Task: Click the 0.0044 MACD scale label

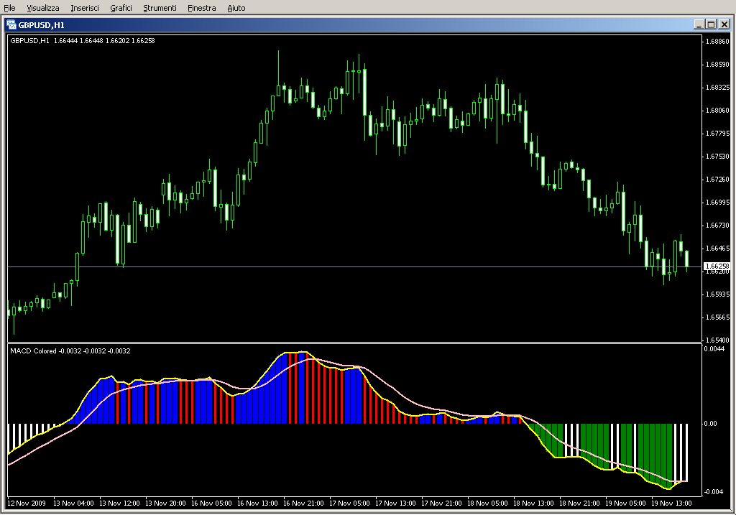Action: pyautogui.click(x=714, y=349)
